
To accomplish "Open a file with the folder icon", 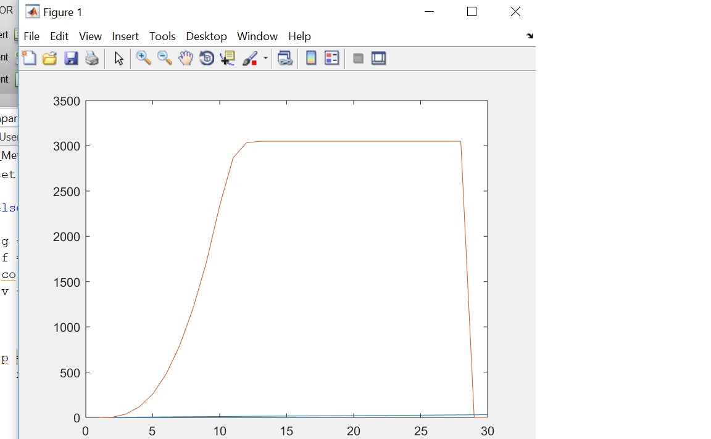I will [50, 59].
